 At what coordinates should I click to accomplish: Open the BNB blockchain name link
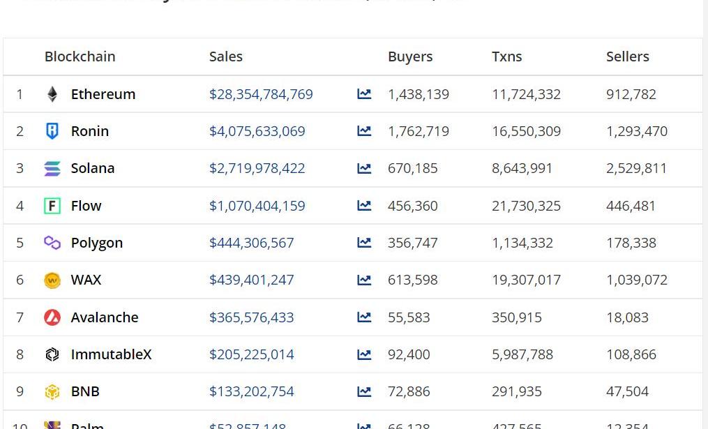(x=85, y=391)
